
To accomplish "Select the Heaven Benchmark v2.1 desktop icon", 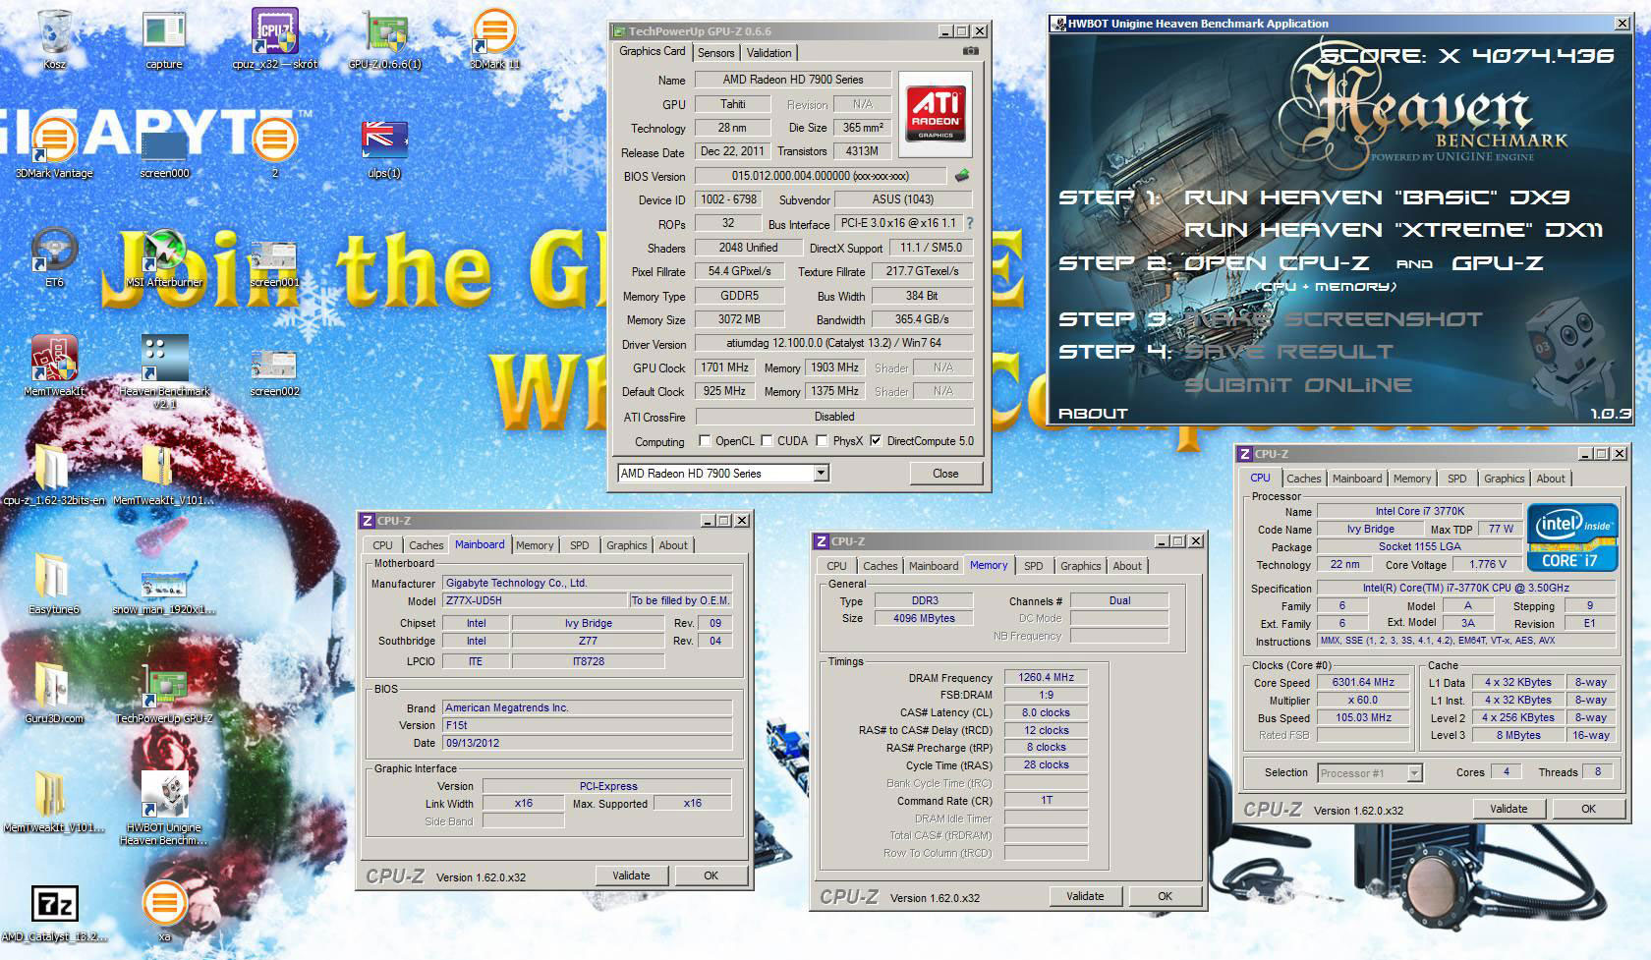I will [x=164, y=371].
